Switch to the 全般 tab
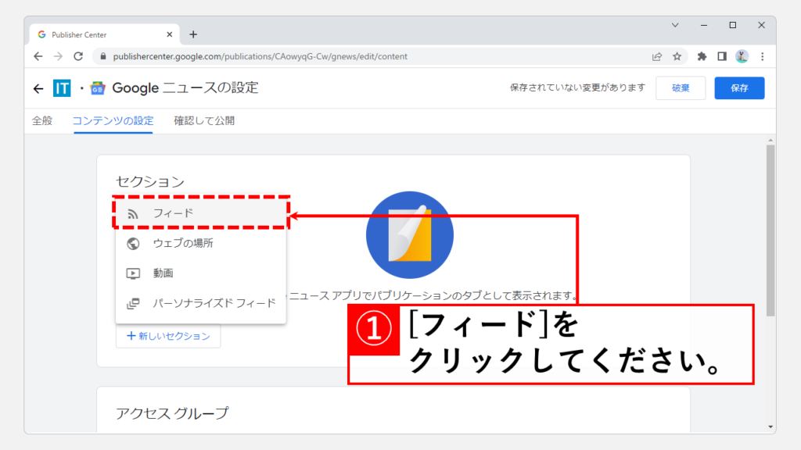This screenshot has width=801, height=450. coord(42,121)
